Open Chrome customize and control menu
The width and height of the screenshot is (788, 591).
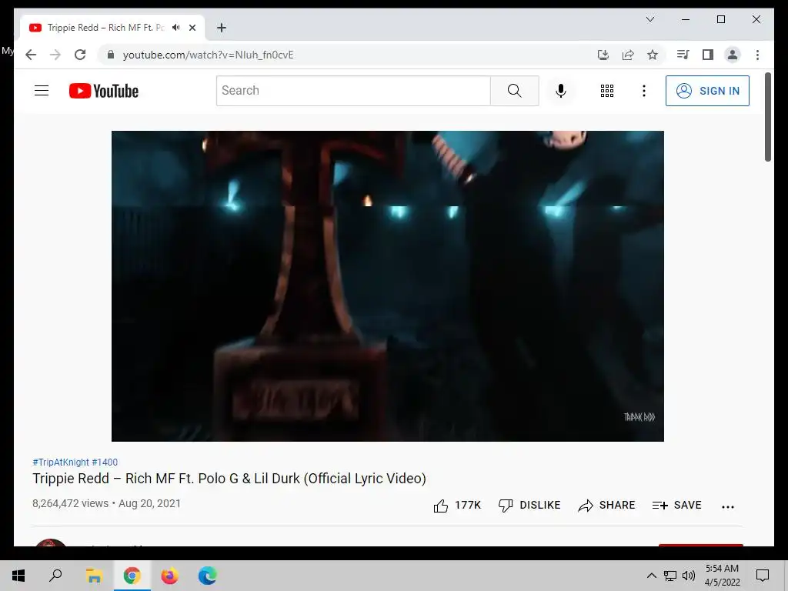pyautogui.click(x=757, y=55)
